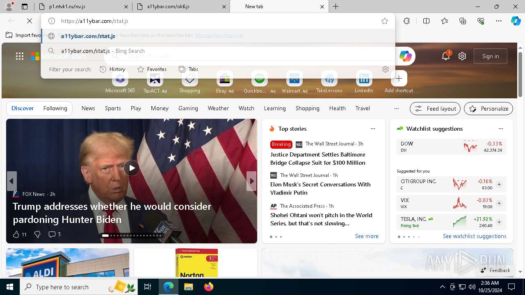This screenshot has height=295, width=525.
Task: Open Settings and more ellipsis menu
Action: point(499,21)
